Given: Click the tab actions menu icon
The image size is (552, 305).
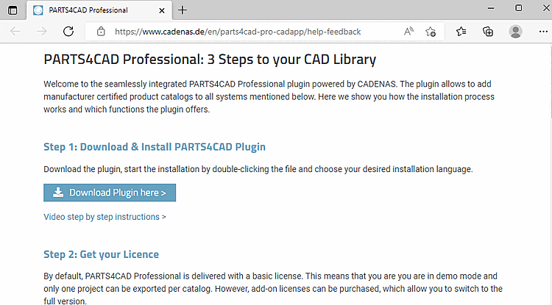Looking at the screenshot, I should 13,10.
